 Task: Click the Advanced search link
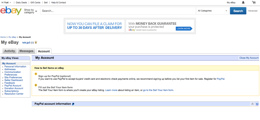(x=253, y=11)
